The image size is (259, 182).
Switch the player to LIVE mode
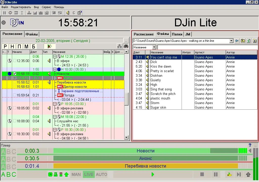(x=89, y=174)
